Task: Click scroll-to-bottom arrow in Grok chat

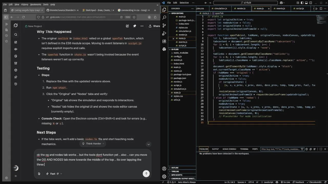Action: tap(148, 144)
